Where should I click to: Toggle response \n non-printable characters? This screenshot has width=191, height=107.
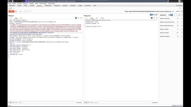[154, 18]
